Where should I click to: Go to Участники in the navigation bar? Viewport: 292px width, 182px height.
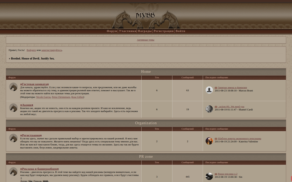(127, 31)
